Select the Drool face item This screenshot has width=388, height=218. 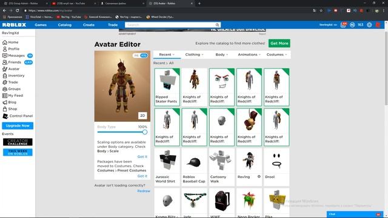tap(276, 167)
